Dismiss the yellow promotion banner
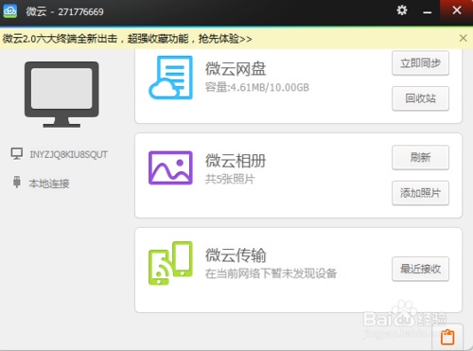The image size is (473, 351). 463,38
